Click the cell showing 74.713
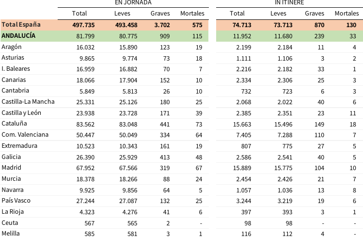 coord(237,25)
